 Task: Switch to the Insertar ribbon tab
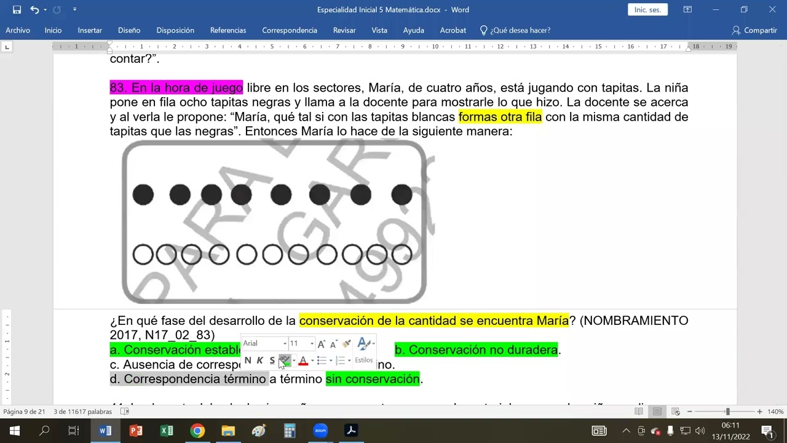90,30
